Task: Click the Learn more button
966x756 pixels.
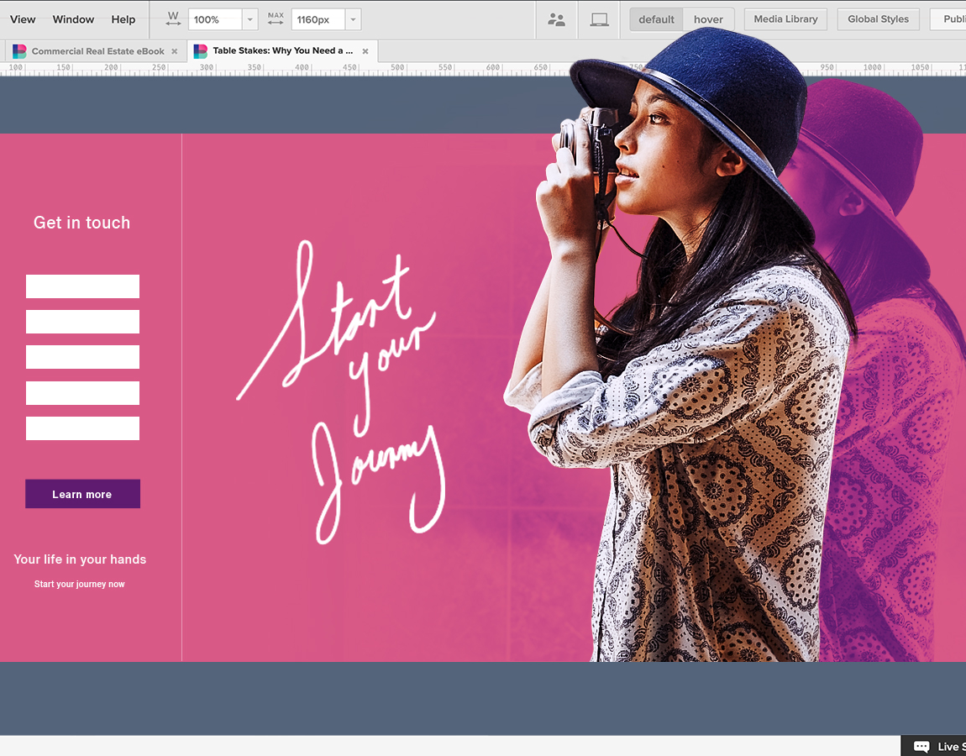Action: click(82, 494)
